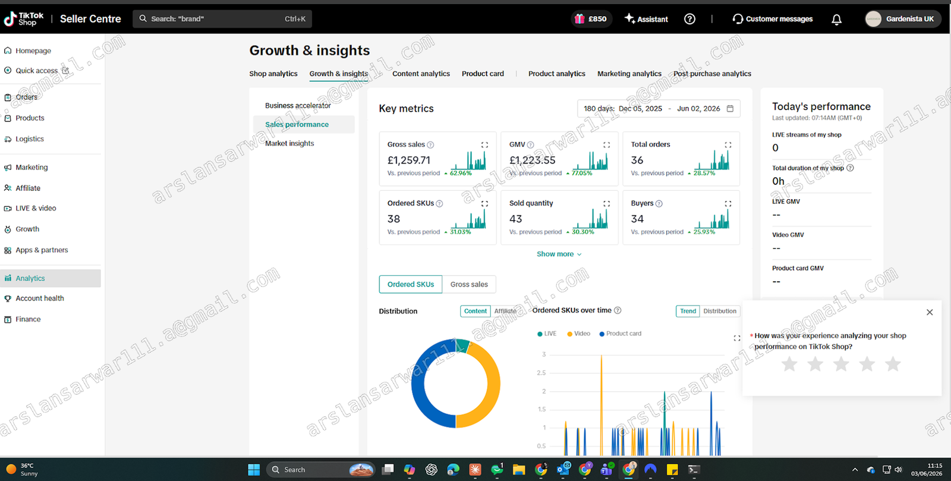Screen dimensions: 951x481
Task: Open the notifications bell
Action: click(836, 19)
